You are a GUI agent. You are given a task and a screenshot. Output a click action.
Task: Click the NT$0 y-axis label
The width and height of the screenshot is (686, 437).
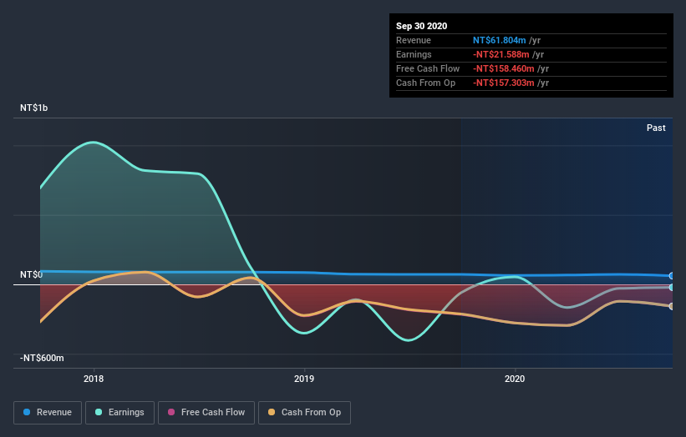pos(32,274)
